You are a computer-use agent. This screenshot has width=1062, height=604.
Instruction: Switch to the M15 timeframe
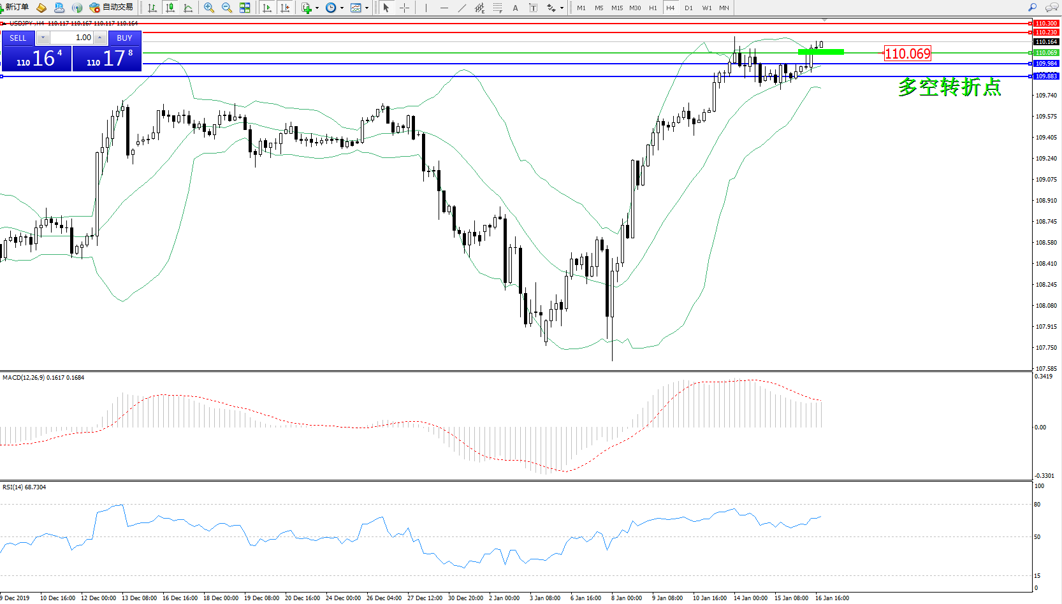point(617,8)
